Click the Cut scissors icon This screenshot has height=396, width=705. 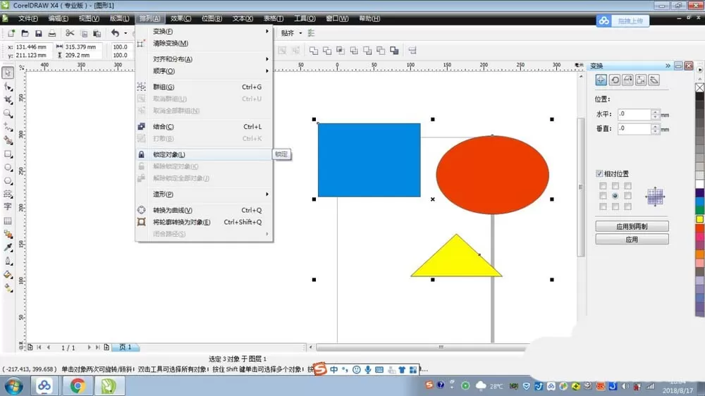click(x=70, y=33)
